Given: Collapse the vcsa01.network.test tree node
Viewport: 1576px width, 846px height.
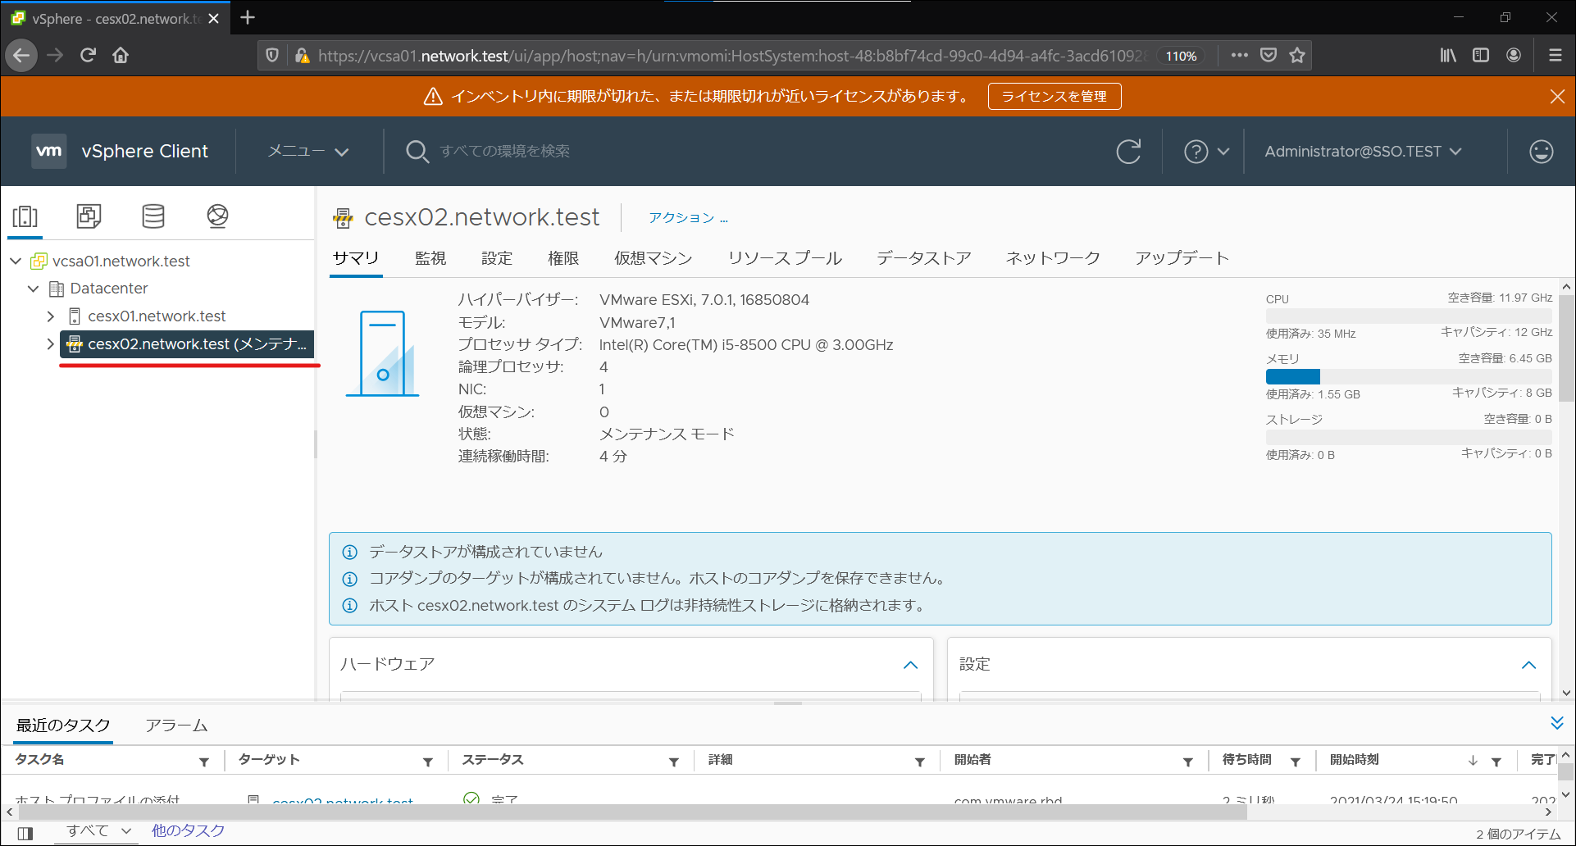Looking at the screenshot, I should pyautogui.click(x=16, y=261).
